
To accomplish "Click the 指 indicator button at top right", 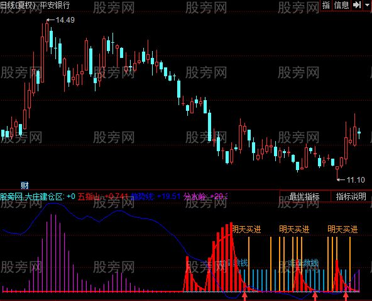I will tap(326, 5).
